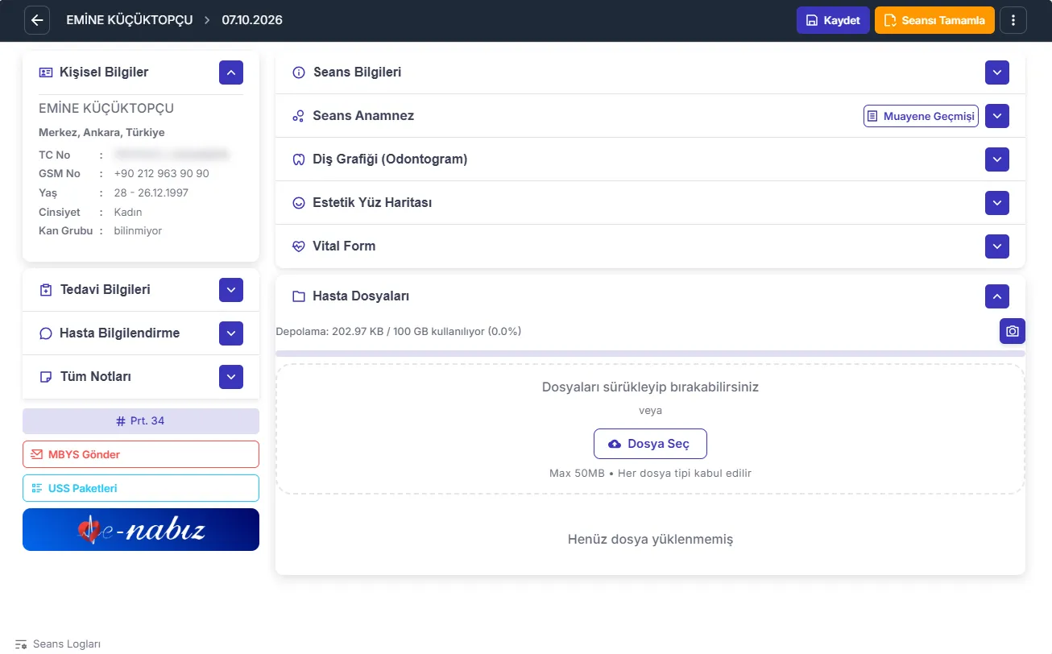Expand the Hasta Bilgilendirme section
The height and width of the screenshot is (654, 1052).
click(x=231, y=333)
